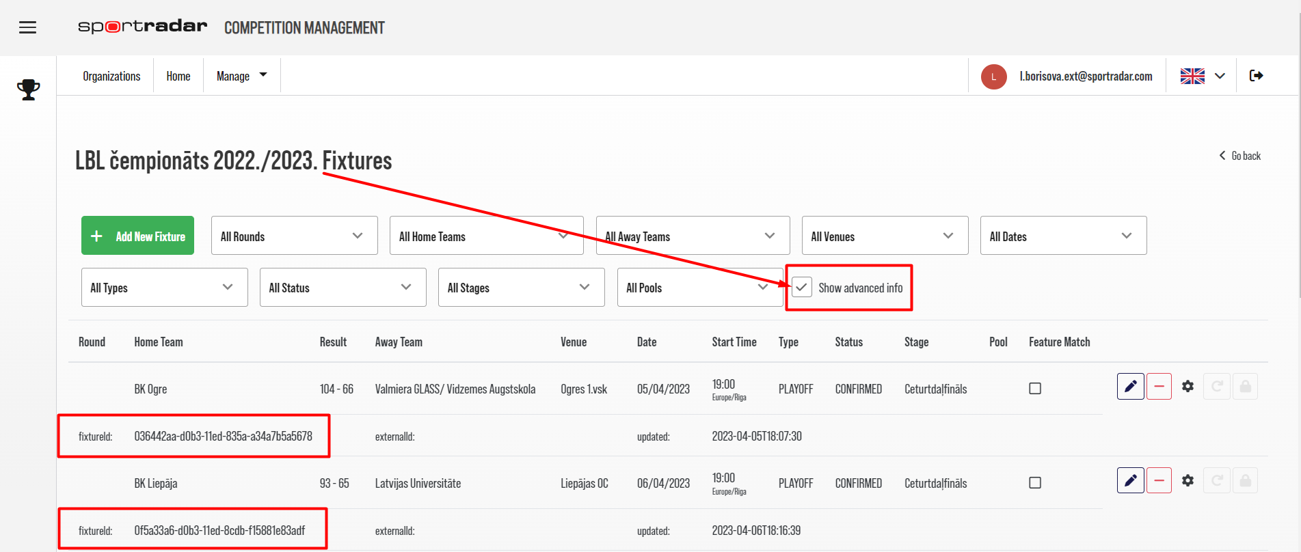Click the Sportradar logo
The image size is (1301, 552).
tap(142, 27)
